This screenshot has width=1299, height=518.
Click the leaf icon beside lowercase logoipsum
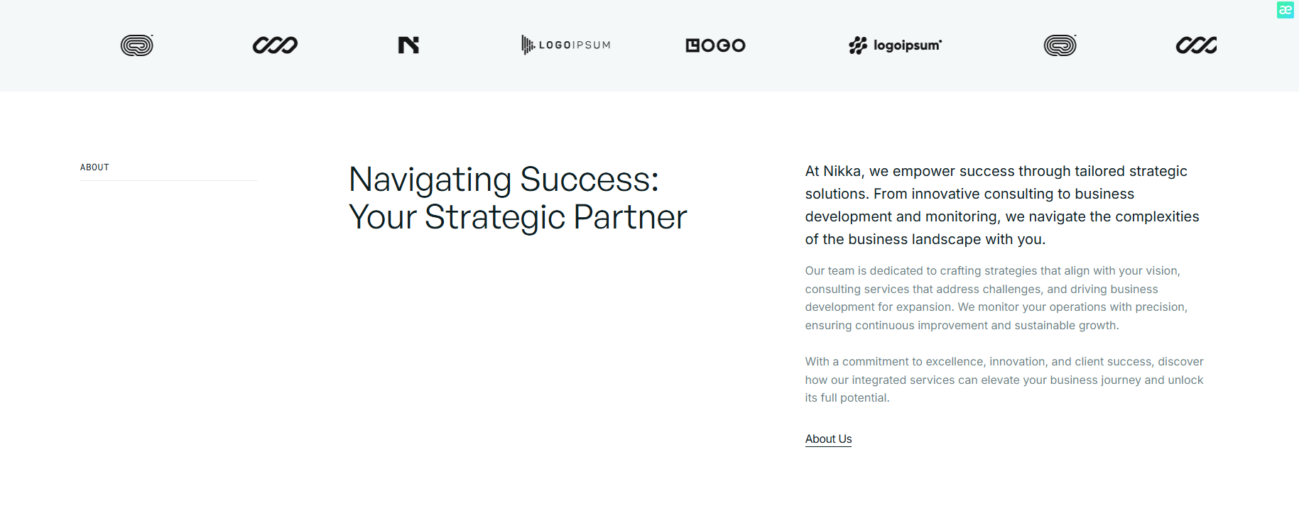click(x=858, y=45)
